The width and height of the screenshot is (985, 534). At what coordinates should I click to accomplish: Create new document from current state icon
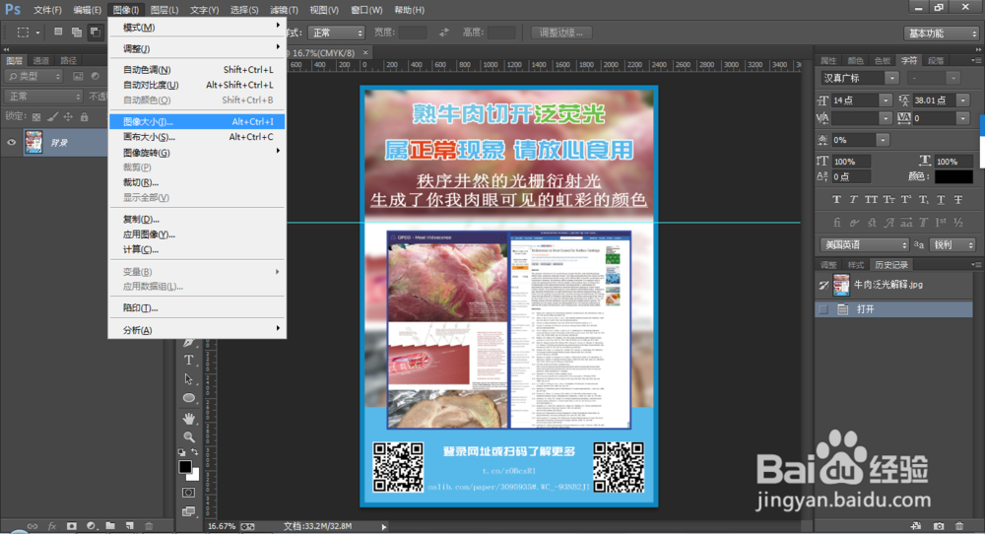tap(916, 526)
